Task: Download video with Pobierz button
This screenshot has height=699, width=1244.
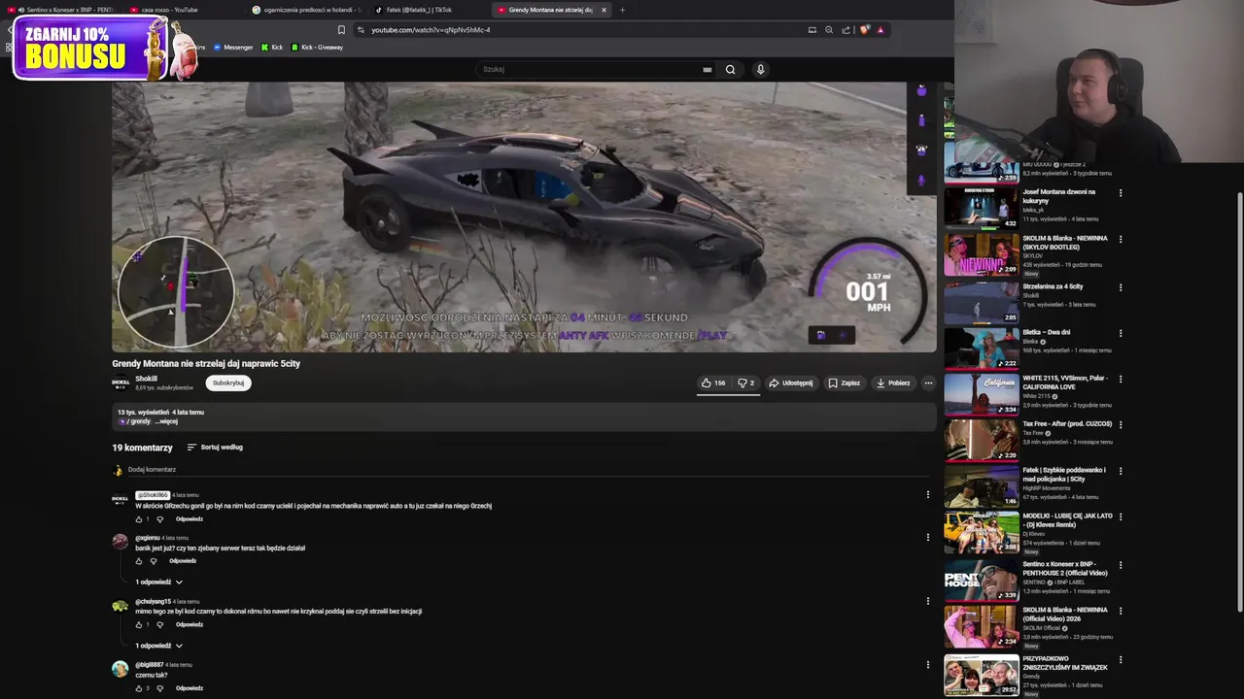Action: coord(893,383)
